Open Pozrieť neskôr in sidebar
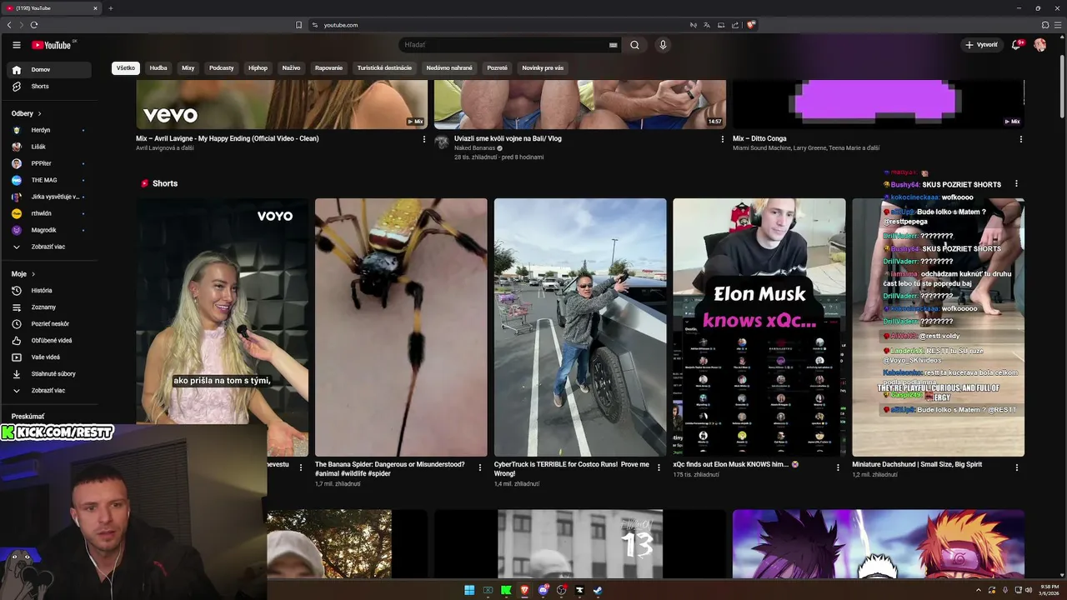The image size is (1067, 600). click(x=51, y=324)
